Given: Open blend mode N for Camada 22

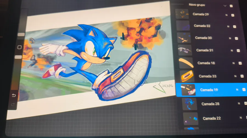Looking at the screenshot, I should (x=240, y=118).
